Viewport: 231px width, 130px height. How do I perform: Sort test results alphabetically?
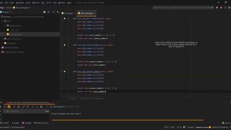click(x=14, y=107)
